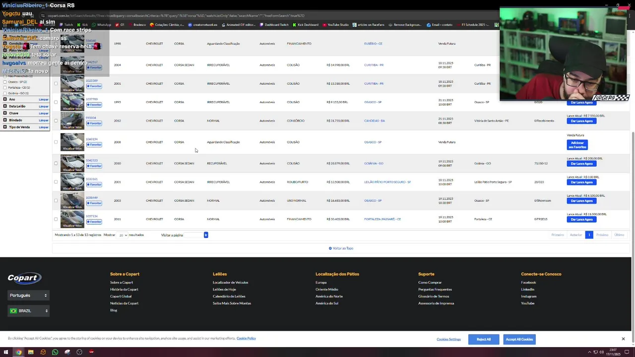Screen dimensions: 635x357
Task: Click the Primeiro pagination item
Action: (x=558, y=235)
